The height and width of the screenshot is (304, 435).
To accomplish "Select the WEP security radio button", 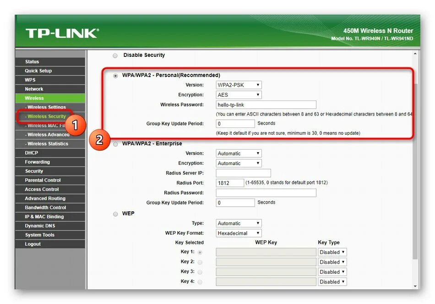I will click(x=115, y=214).
